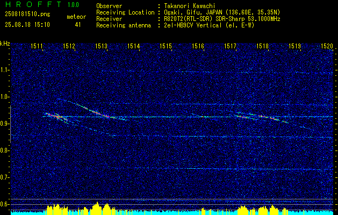The image size is (338, 215).
Task: Click the 1515 time axis label
Action: point(166,46)
